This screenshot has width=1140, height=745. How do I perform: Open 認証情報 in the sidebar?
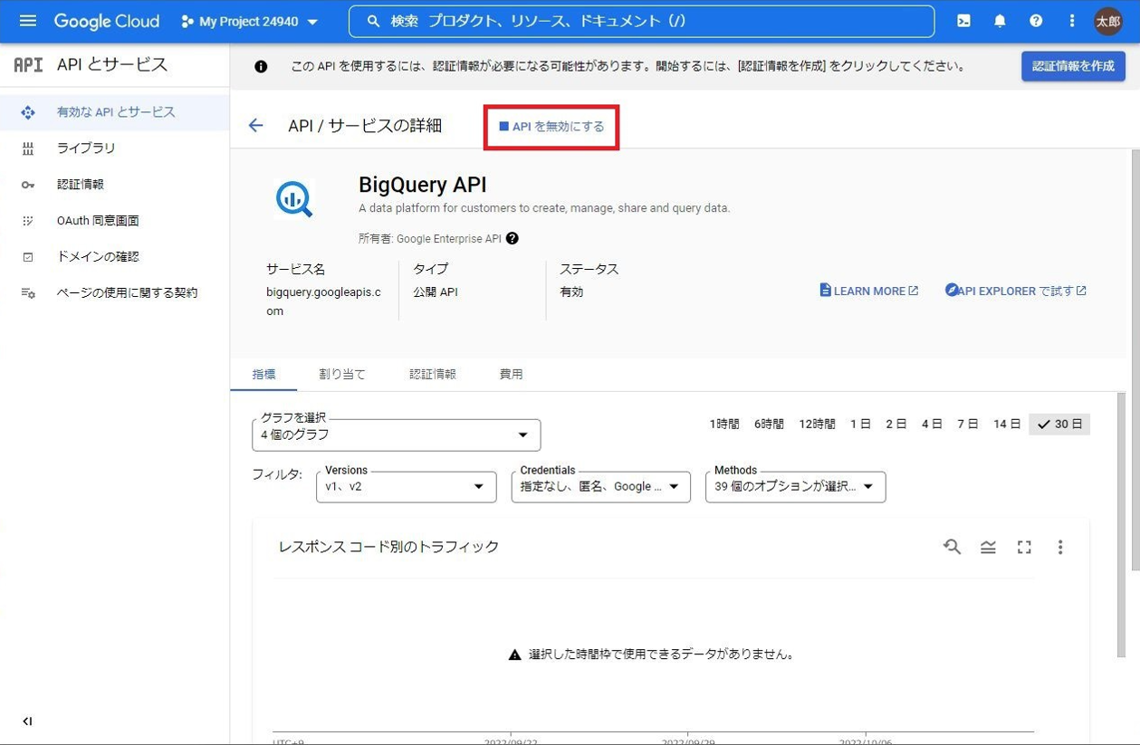[x=114, y=185]
